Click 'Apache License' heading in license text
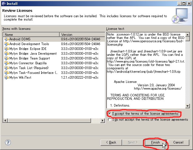Image resolution: width=193 pixels, height=150 pixels. click(125, 82)
